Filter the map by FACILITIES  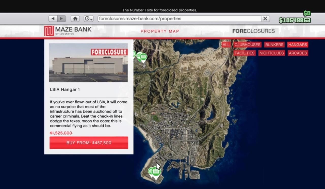[x=245, y=53]
